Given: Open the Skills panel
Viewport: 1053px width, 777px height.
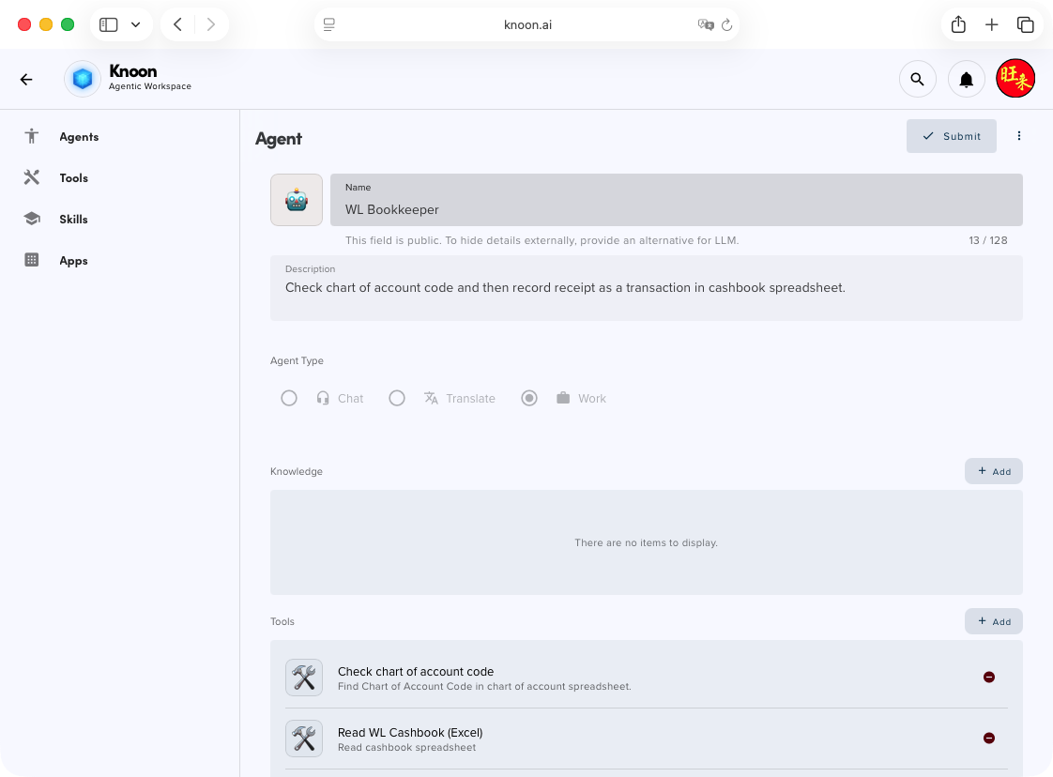Looking at the screenshot, I should (73, 219).
